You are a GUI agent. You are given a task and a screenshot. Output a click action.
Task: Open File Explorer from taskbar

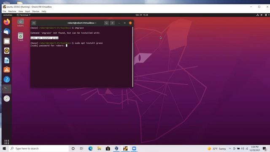pos(99,148)
